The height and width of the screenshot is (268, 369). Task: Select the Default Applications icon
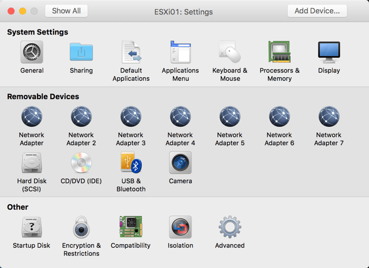tap(131, 52)
